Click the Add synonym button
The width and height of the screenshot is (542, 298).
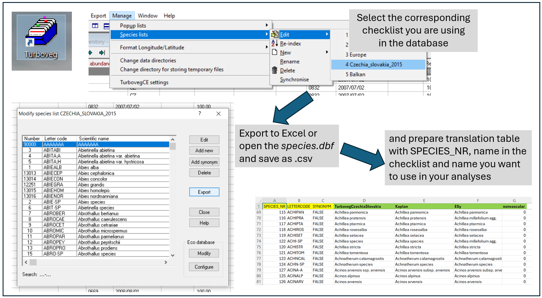tap(204, 162)
